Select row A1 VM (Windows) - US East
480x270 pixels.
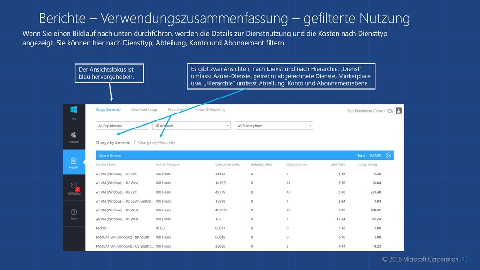click(x=245, y=192)
